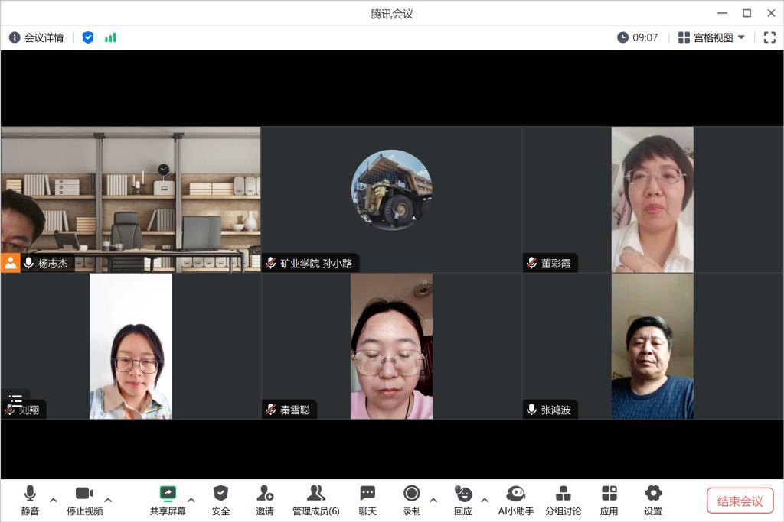Maximize the 腾讯会议 window

(747, 14)
